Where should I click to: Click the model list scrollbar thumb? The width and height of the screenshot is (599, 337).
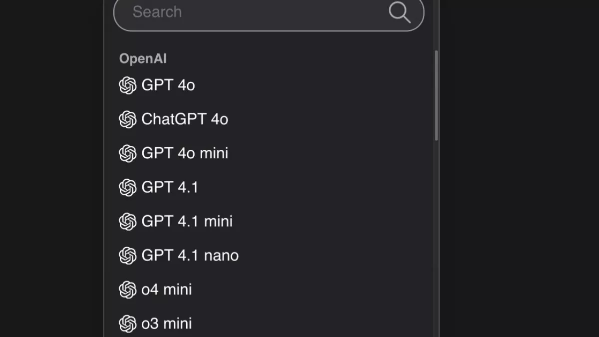click(436, 95)
